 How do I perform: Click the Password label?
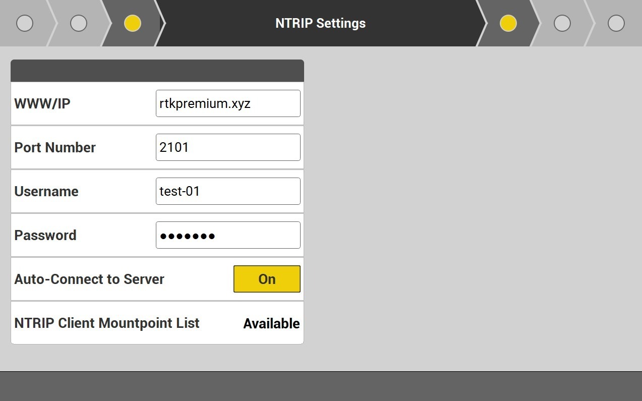(45, 236)
